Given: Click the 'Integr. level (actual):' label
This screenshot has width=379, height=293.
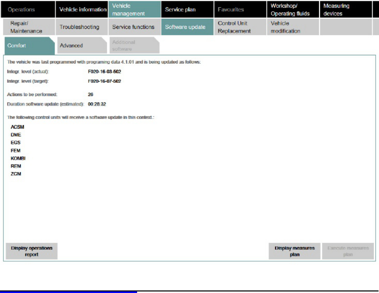Looking at the screenshot, I should point(28,71).
